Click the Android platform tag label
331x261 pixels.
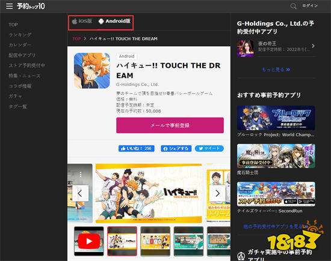tap(126, 56)
